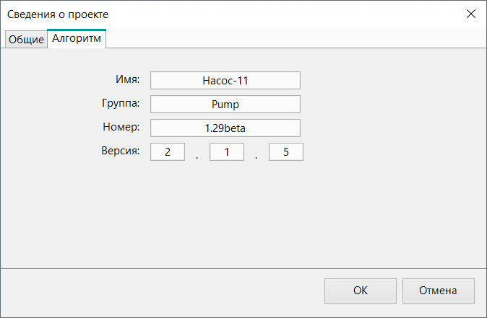Close the Сведения о проекте dialog
This screenshot has height=318, width=487.
point(470,14)
